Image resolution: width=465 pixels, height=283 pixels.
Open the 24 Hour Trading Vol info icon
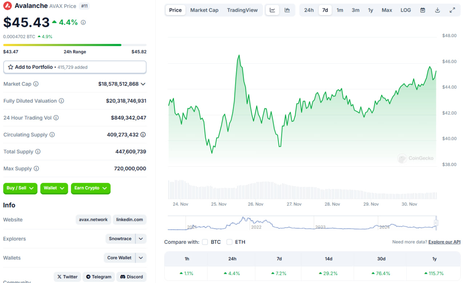tap(56, 118)
